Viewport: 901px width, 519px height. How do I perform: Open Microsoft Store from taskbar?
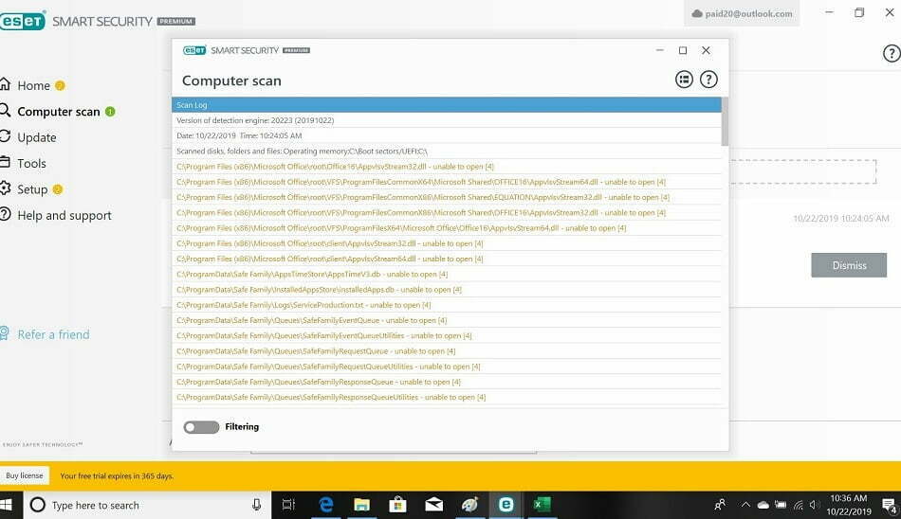click(x=397, y=505)
